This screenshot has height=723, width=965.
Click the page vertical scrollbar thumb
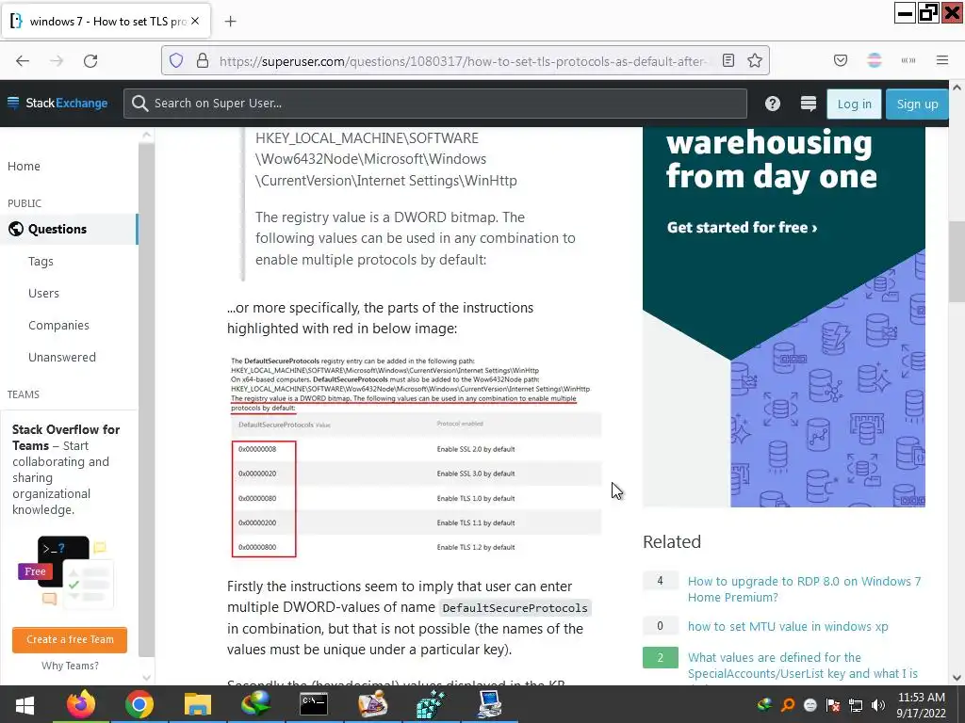click(x=957, y=262)
